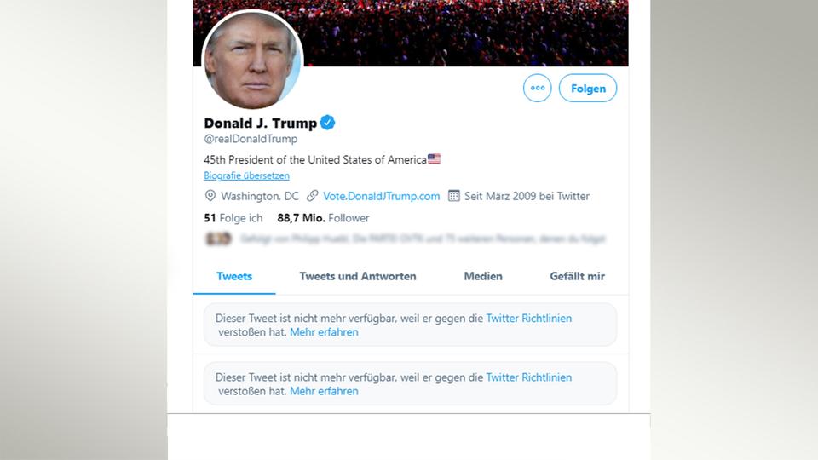This screenshot has height=460, width=818.
Task: Open the Tweets und Antworten tab
Action: point(358,276)
